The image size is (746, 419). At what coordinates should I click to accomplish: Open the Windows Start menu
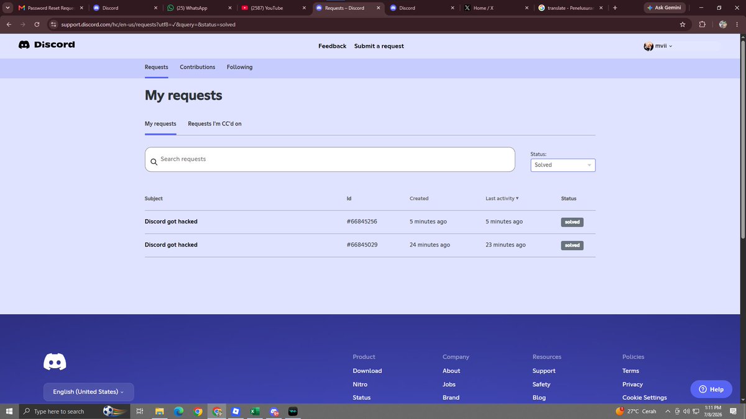[9, 411]
